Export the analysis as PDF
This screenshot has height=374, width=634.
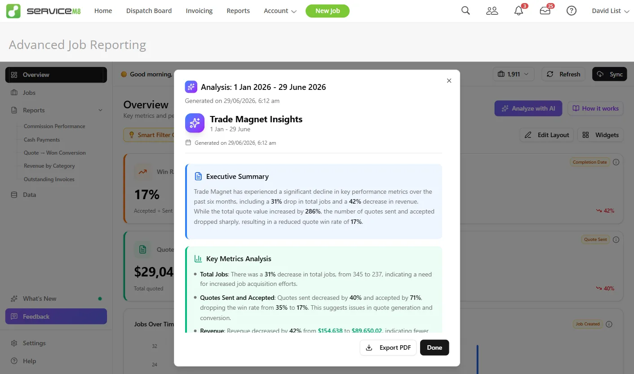[x=388, y=347]
